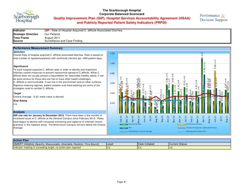The image size is (244, 188).
Task: Click the 0.40 y-axis label
Action: (x=112, y=93)
